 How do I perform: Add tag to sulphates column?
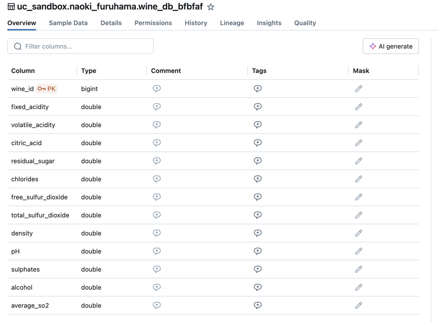coord(258,269)
